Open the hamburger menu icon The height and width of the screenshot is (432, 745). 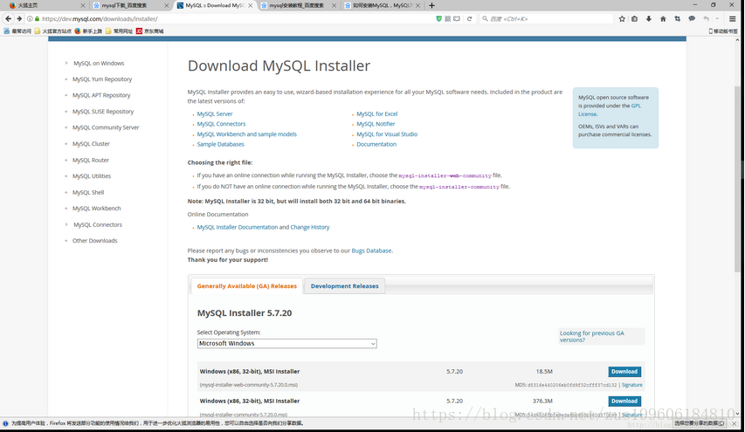732,19
